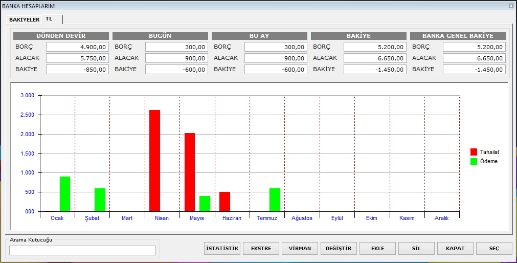The height and width of the screenshot is (263, 517).
Task: Click the tall red Nisan bar
Action: click(x=155, y=161)
